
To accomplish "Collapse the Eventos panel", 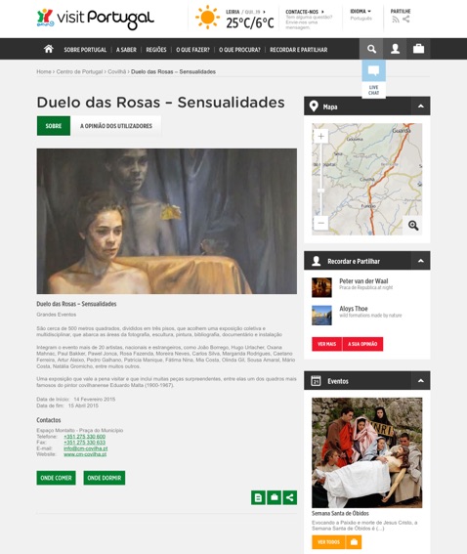I will [x=420, y=380].
